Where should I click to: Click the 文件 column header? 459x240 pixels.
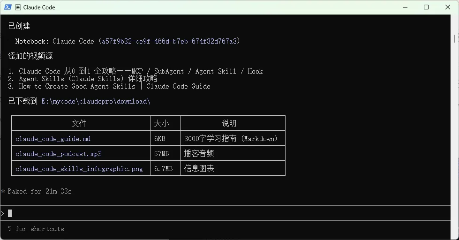click(x=79, y=123)
